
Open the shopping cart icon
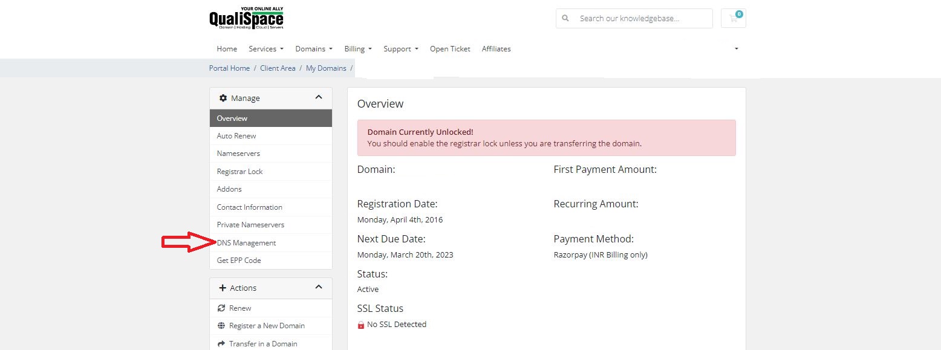(x=732, y=18)
